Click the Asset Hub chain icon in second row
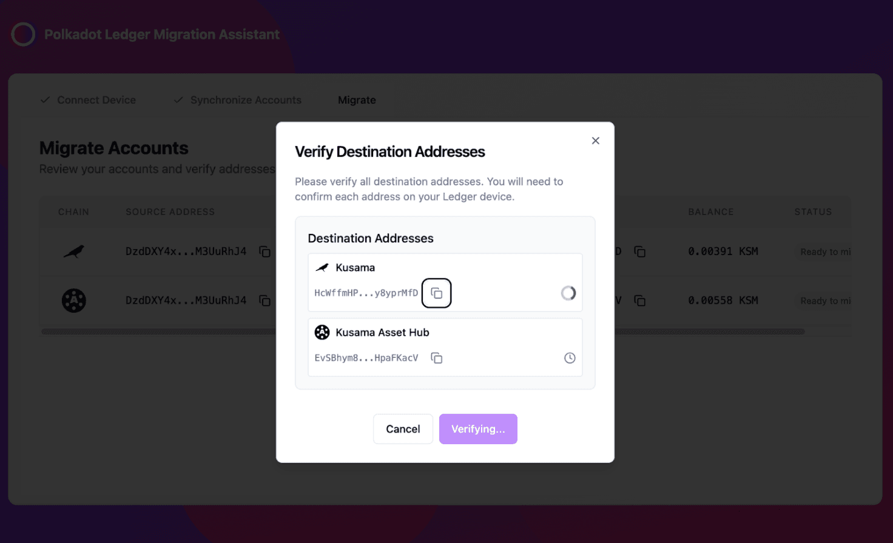 (x=74, y=301)
